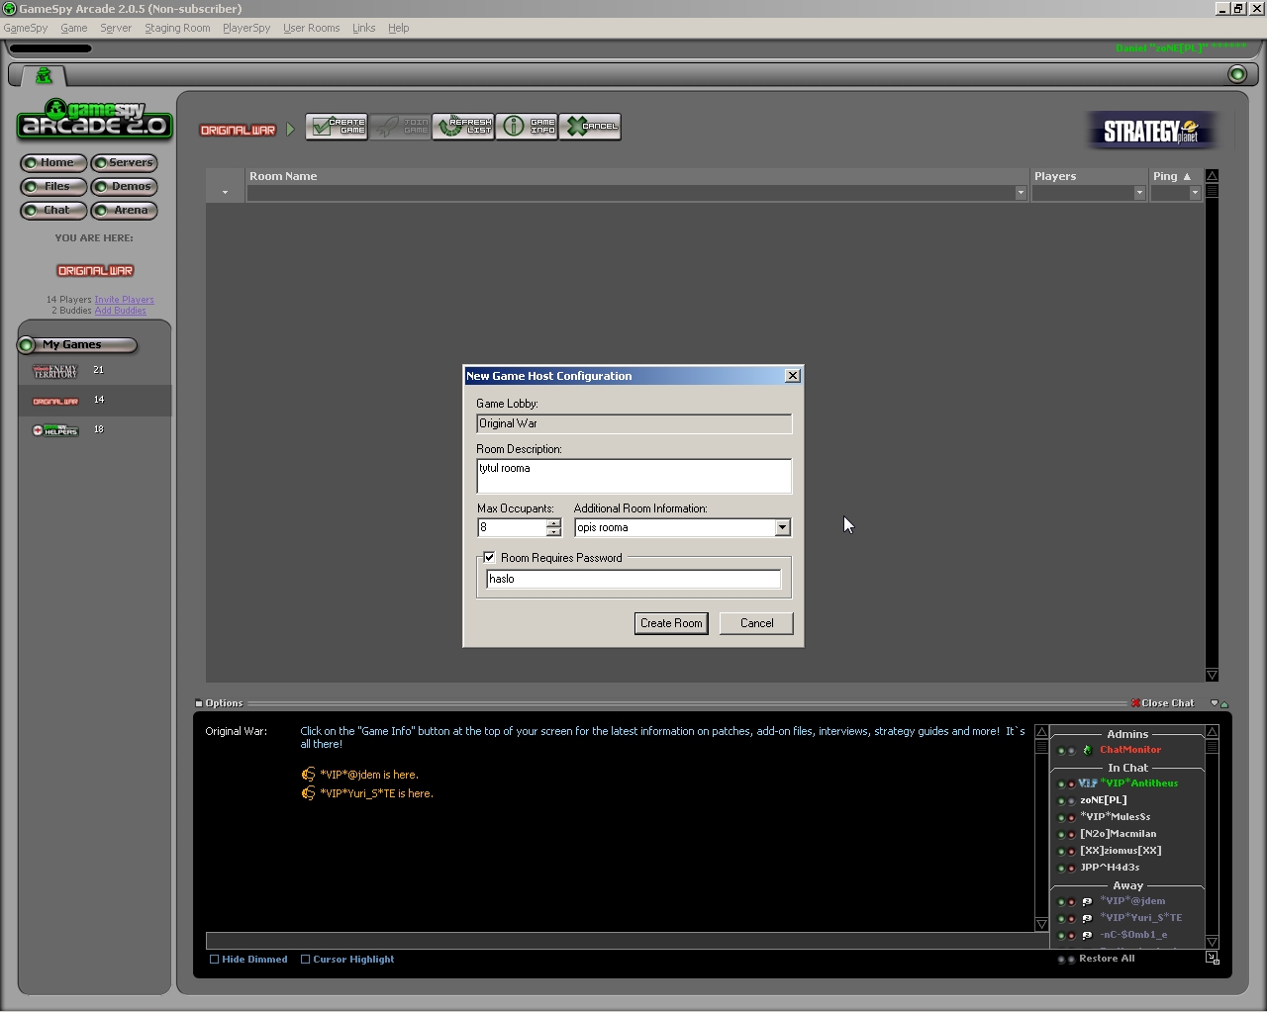Close the New Game Host Configuration dialog
Screen dimensions: 1267x1013
pos(792,376)
